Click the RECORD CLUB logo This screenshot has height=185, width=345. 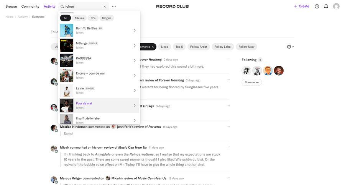[x=172, y=6]
